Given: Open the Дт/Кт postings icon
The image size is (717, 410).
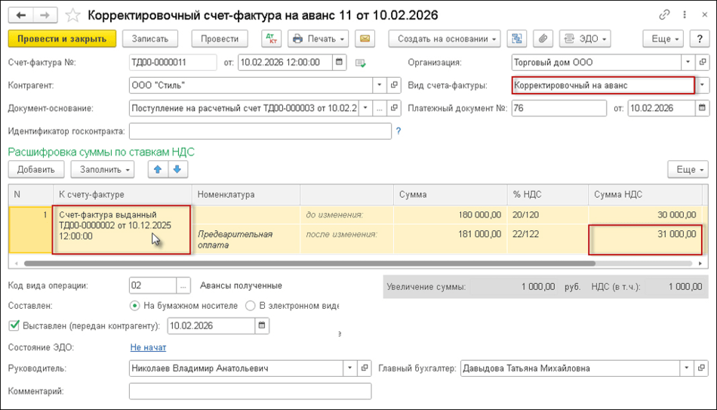Looking at the screenshot, I should click(x=271, y=39).
